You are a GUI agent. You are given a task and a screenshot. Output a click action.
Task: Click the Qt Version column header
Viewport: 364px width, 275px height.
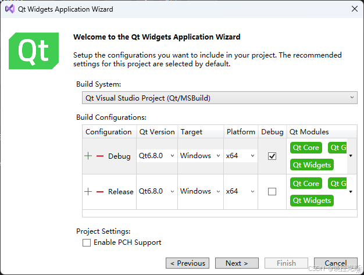157,132
